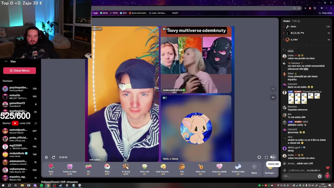Open the emoji picker in chat

point(320,176)
